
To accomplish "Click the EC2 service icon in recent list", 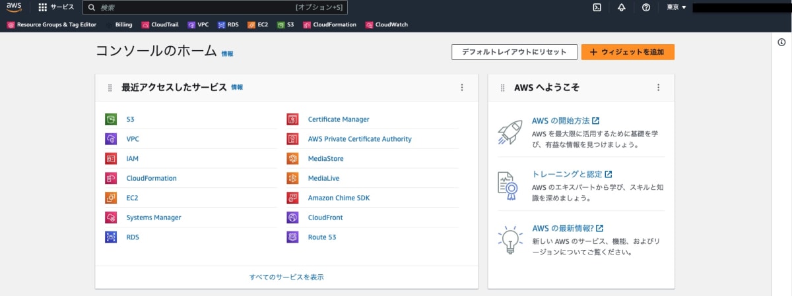I will [x=111, y=198].
